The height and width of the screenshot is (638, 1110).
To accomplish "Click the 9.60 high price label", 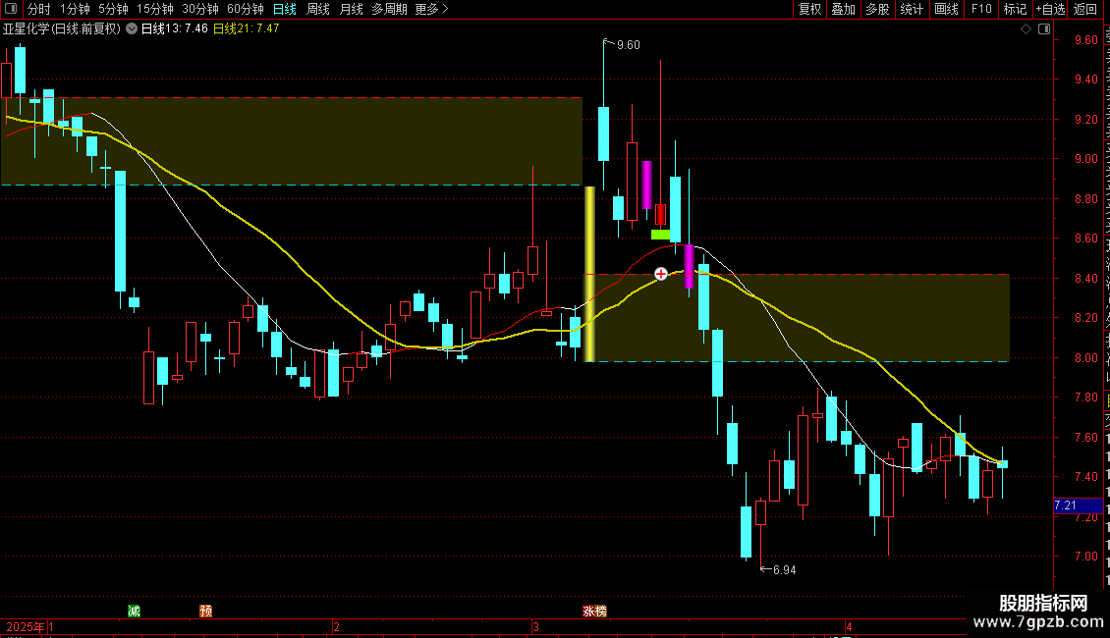I will coord(628,45).
